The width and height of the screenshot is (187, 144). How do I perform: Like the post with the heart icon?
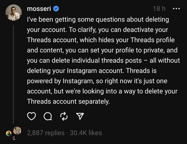click(31, 117)
